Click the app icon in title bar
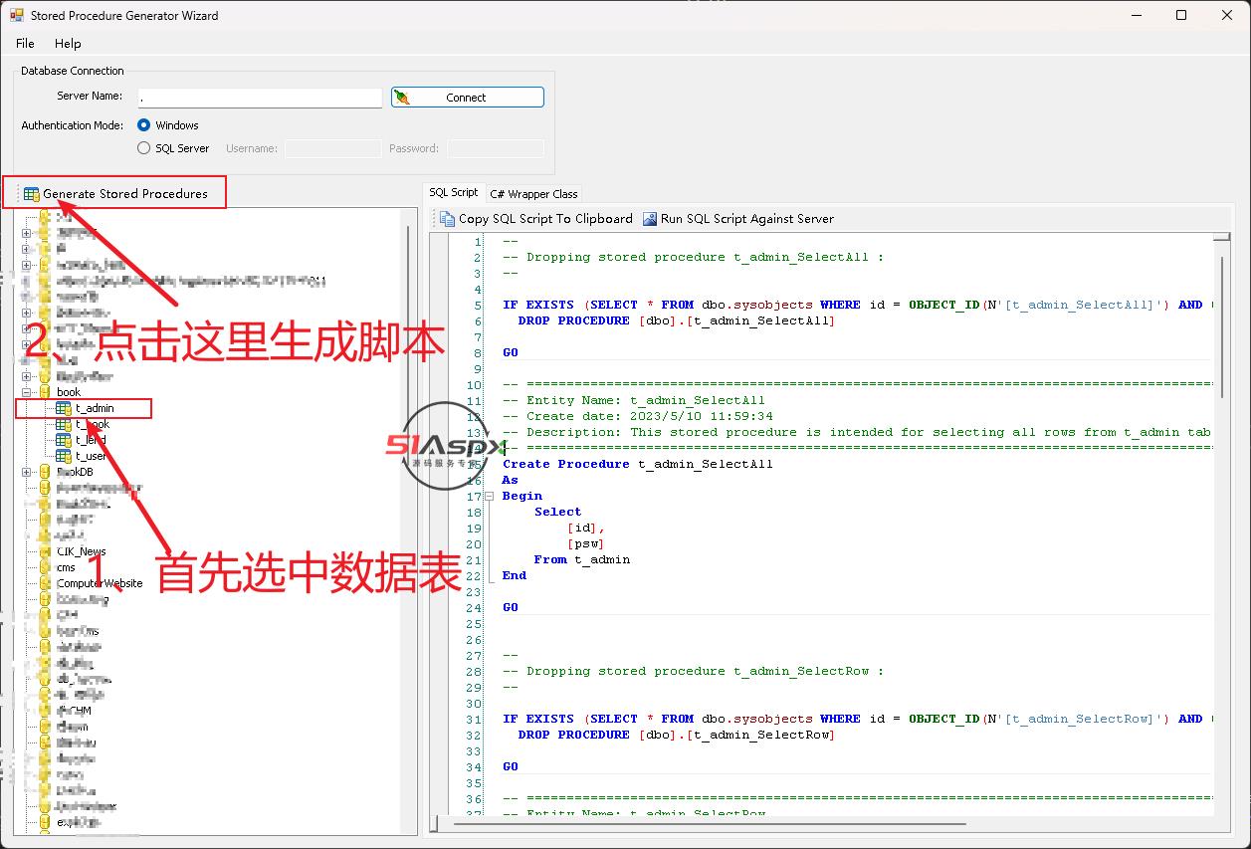The image size is (1251, 849). (16, 16)
